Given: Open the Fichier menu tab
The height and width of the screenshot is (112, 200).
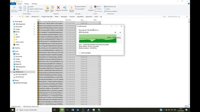Looking at the screenshot, I should pos(13,4).
